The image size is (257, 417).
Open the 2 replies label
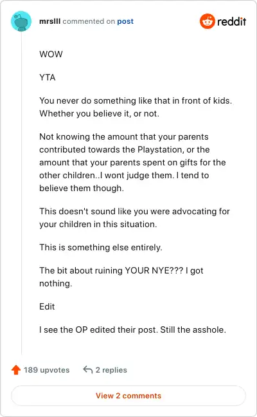pyautogui.click(x=111, y=370)
